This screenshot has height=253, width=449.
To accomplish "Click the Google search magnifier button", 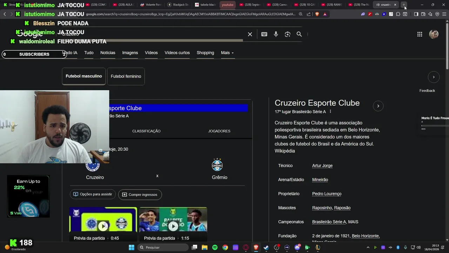I will click(x=299, y=34).
